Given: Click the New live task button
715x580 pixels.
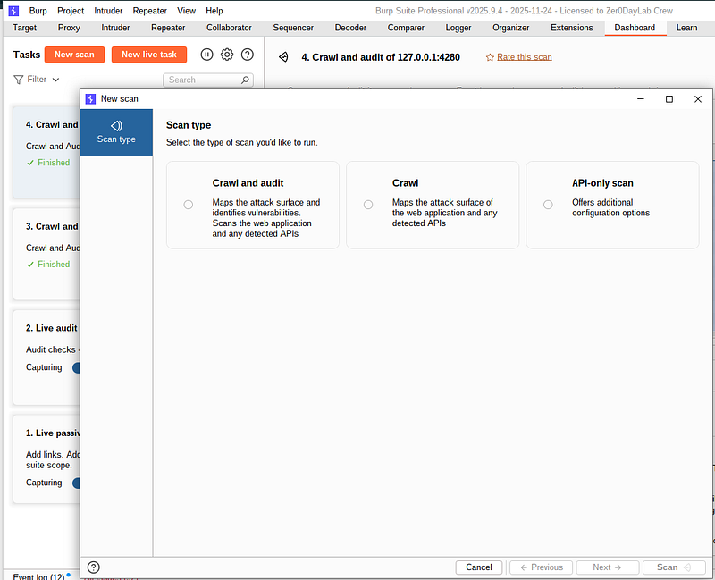Looking at the screenshot, I should (x=149, y=55).
